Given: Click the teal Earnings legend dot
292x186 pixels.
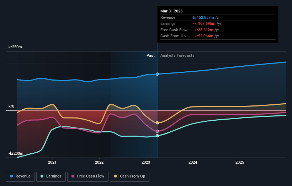Looking at the screenshot, I should (42, 176).
